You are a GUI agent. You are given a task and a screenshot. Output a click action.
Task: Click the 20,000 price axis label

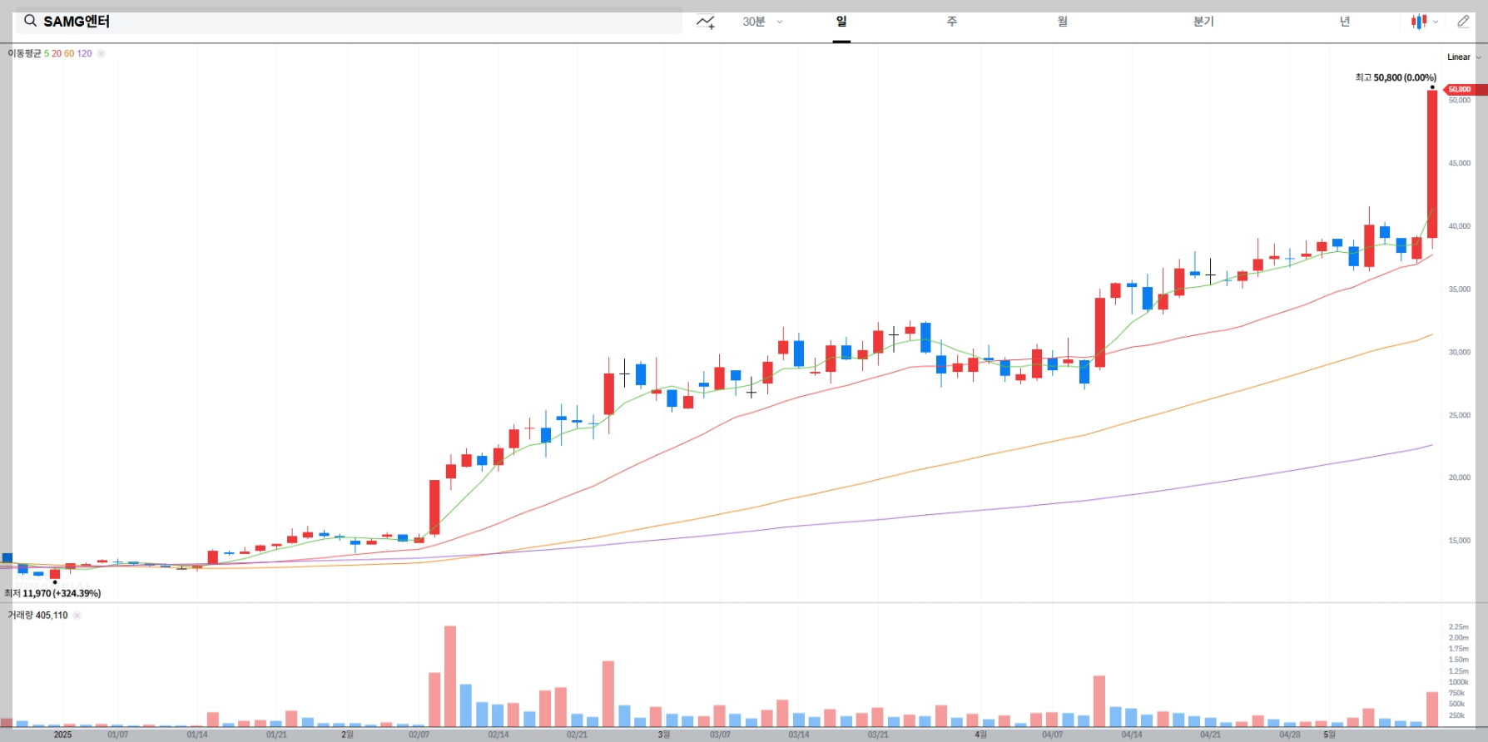pos(1460,477)
